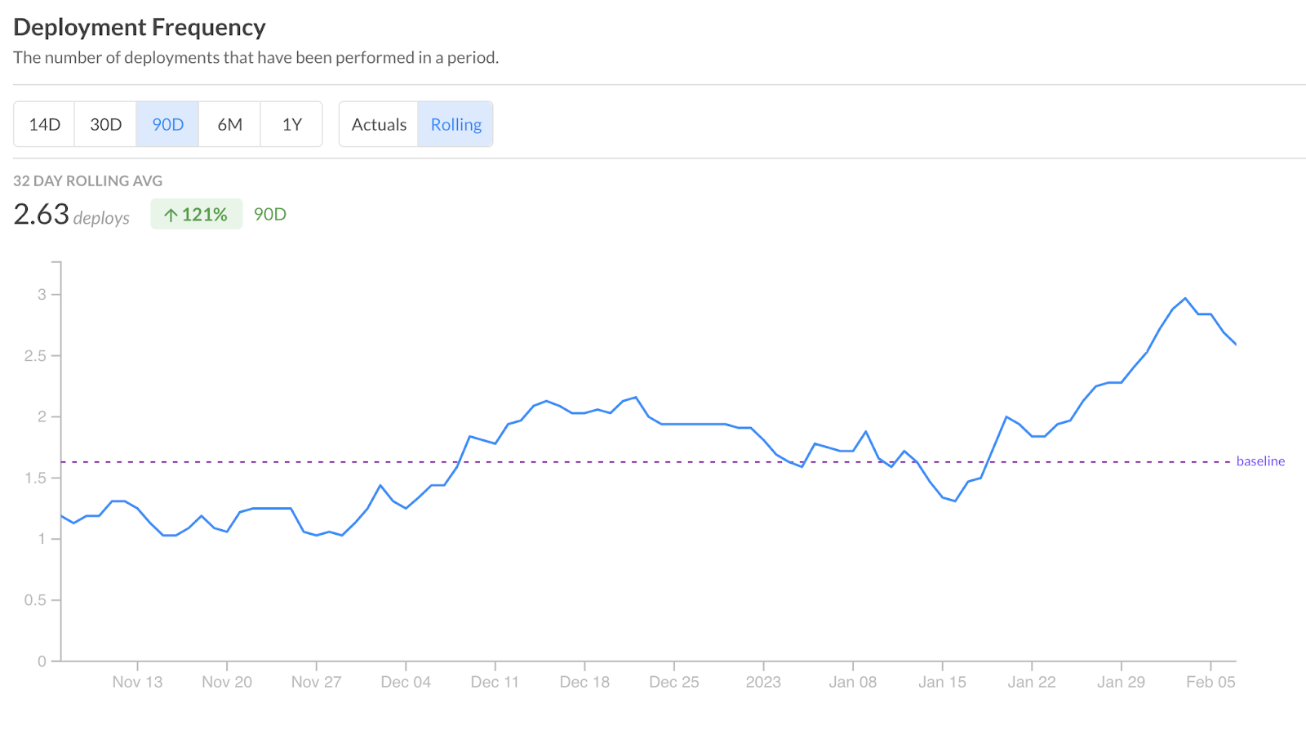1306x739 pixels.
Task: Switch to the 30D time range
Action: pyautogui.click(x=105, y=124)
